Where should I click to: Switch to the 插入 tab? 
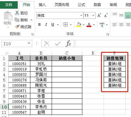point(42,5)
